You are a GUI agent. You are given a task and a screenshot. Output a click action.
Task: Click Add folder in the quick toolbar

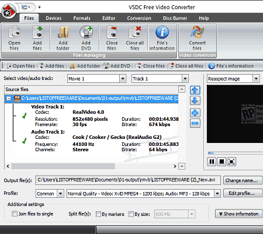(x=85, y=66)
